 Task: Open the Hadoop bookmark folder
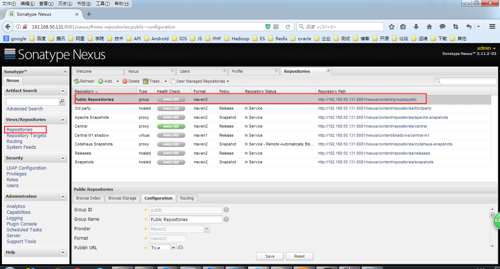(237, 38)
